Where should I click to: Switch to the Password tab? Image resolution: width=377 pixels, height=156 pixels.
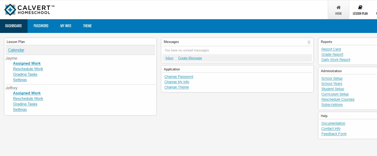[x=41, y=26]
